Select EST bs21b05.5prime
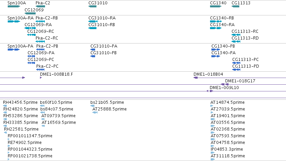This screenshot has width=286, height=161. tap(107, 102)
